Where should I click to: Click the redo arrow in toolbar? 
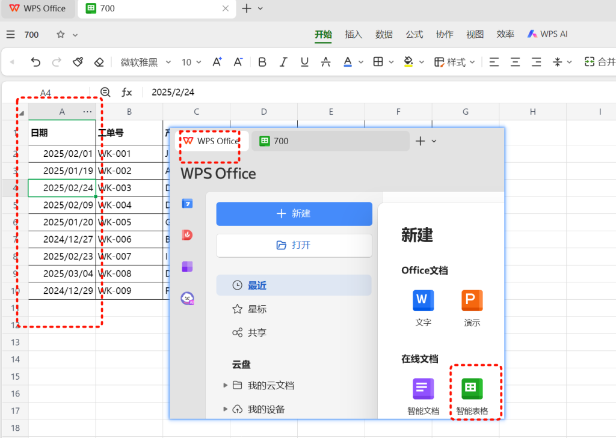57,62
